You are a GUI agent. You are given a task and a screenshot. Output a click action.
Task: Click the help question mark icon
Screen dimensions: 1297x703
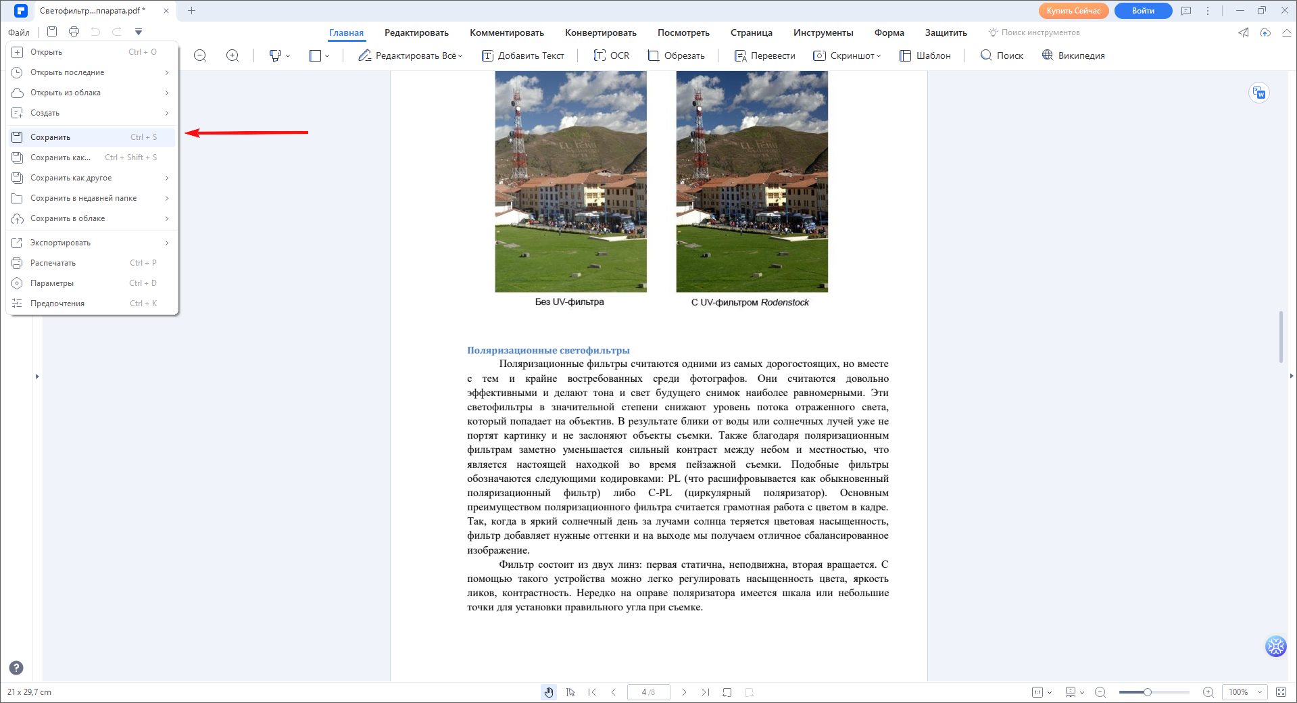click(16, 668)
